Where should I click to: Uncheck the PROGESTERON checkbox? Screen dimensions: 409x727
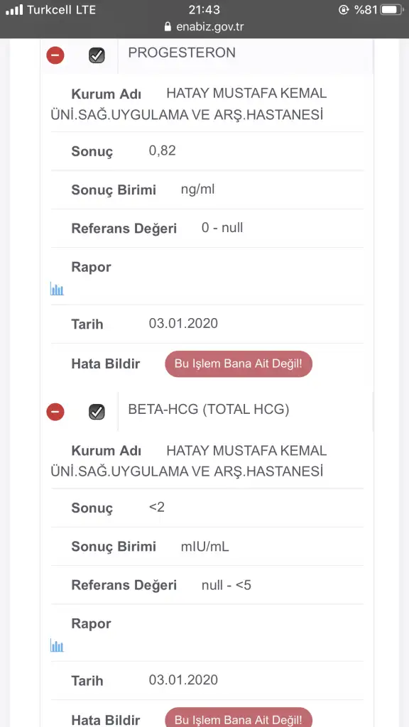[x=97, y=55]
